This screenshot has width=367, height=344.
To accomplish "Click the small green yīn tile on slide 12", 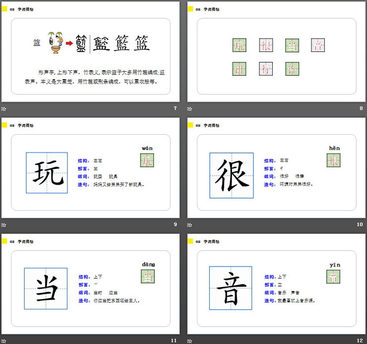I will pyautogui.click(x=333, y=277).
